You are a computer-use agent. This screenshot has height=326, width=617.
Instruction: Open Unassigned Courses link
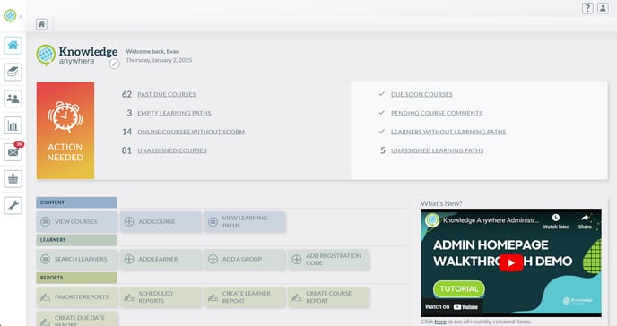(171, 150)
